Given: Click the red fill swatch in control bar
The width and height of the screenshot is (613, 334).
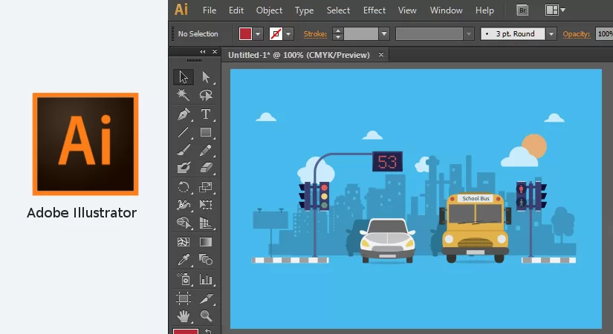Looking at the screenshot, I should pos(246,34).
